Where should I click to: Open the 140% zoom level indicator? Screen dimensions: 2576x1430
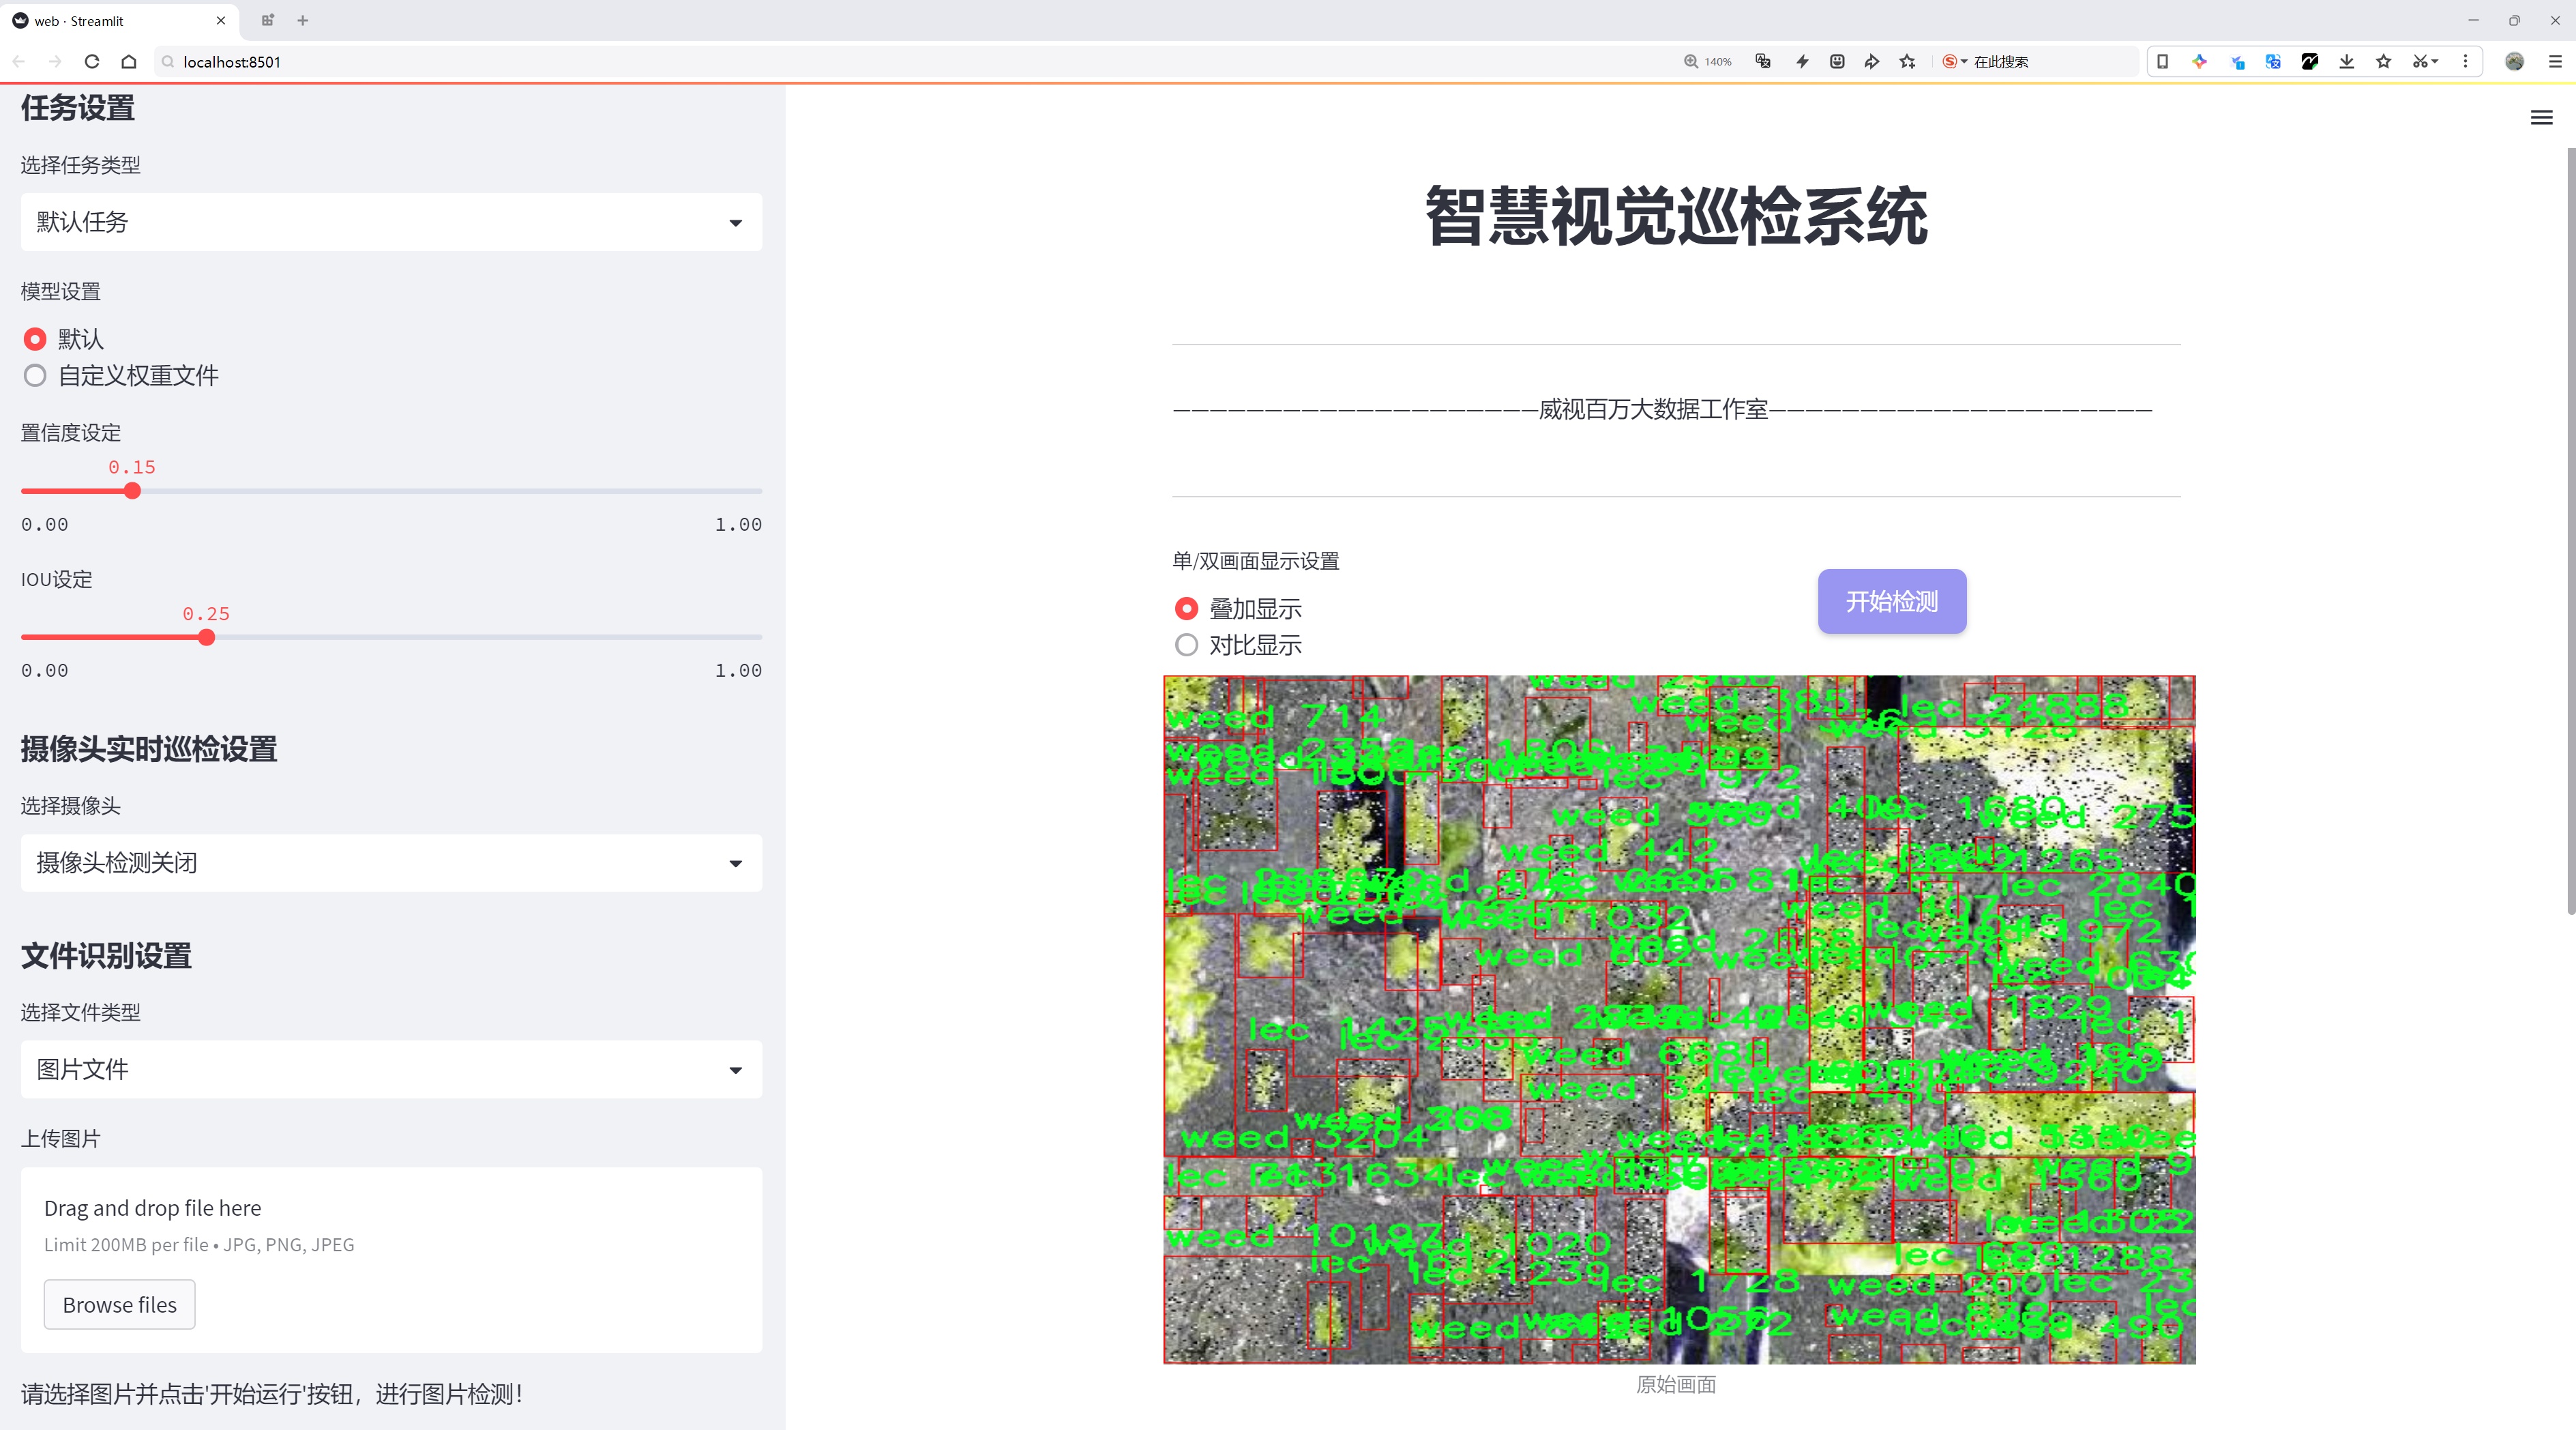pyautogui.click(x=1708, y=62)
